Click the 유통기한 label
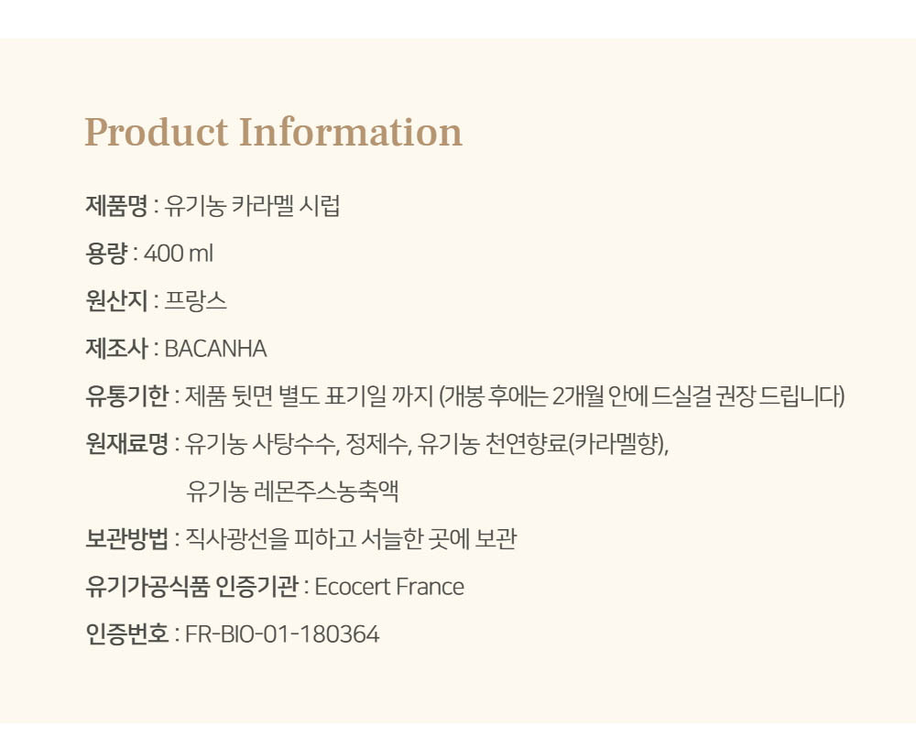Viewport: 916px width, 736px height. tap(126, 395)
